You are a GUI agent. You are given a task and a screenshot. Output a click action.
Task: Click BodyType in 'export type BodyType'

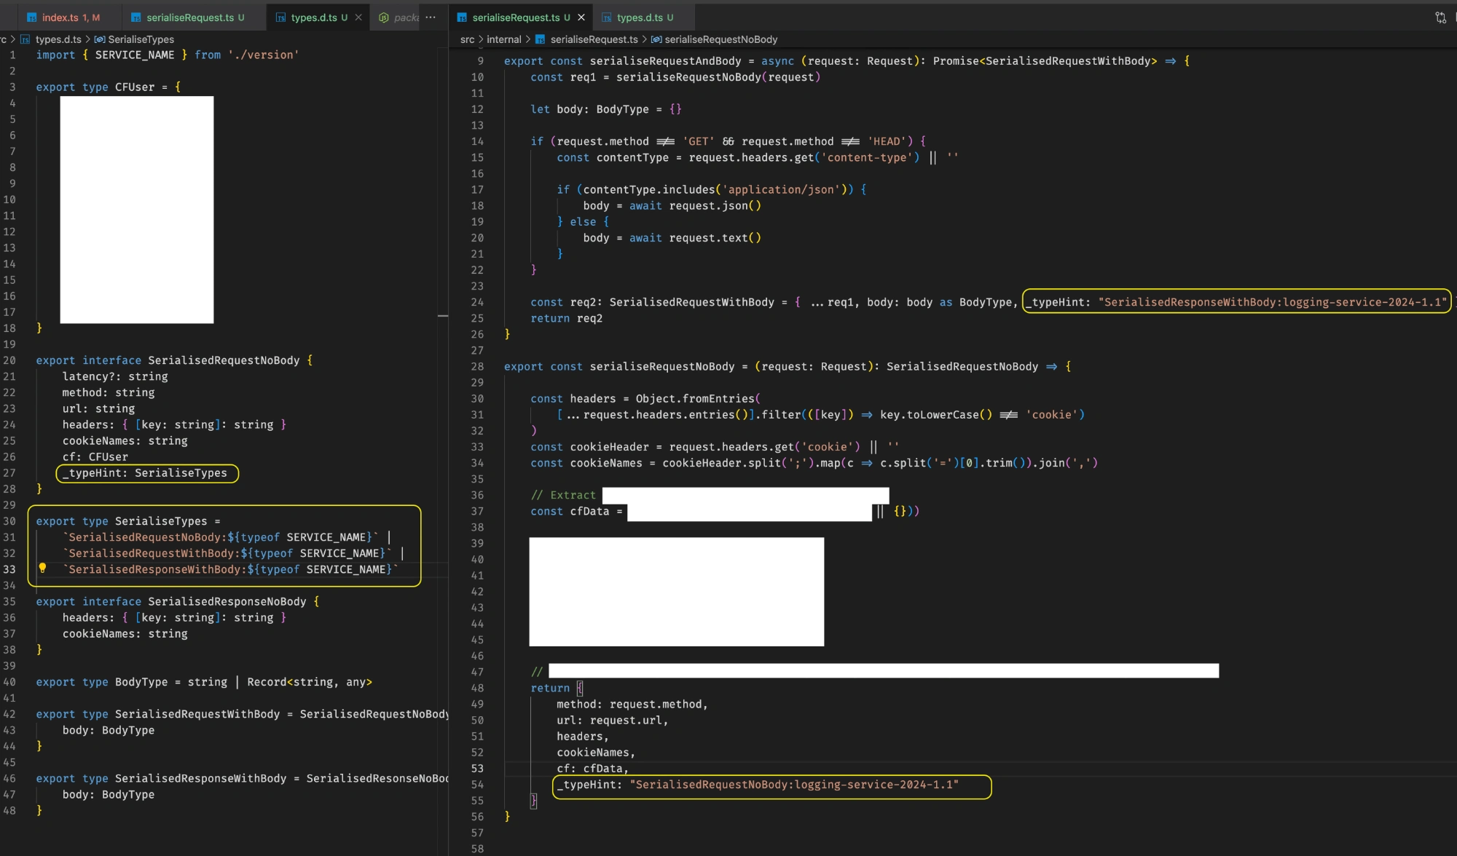[x=141, y=682]
